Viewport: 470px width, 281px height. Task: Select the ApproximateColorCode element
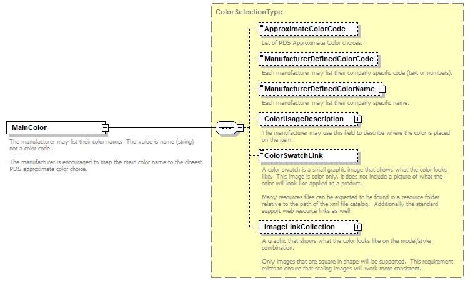(x=309, y=29)
